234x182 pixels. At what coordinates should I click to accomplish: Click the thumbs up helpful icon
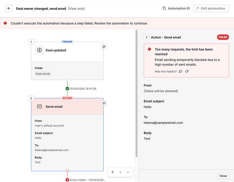180,71
